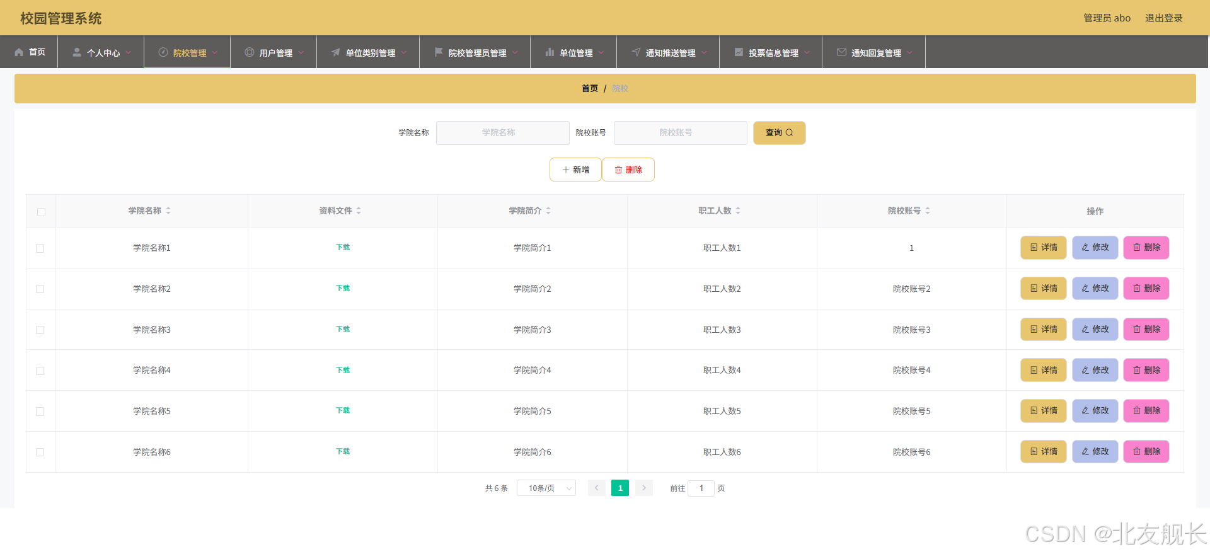Click the envelope icon beside 通知回复管理

841,52
